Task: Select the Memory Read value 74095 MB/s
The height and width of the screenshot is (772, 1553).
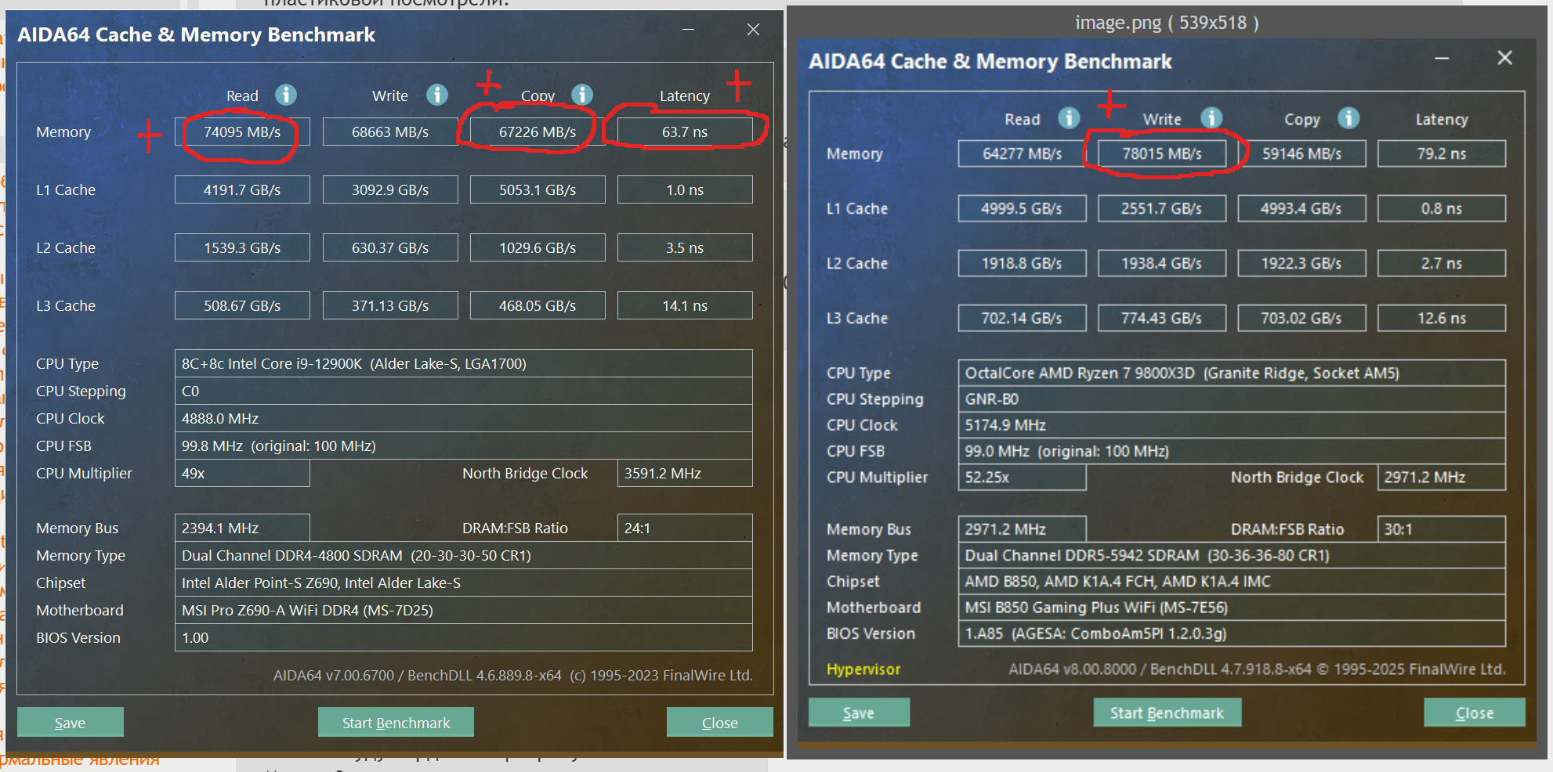Action: pyautogui.click(x=242, y=132)
